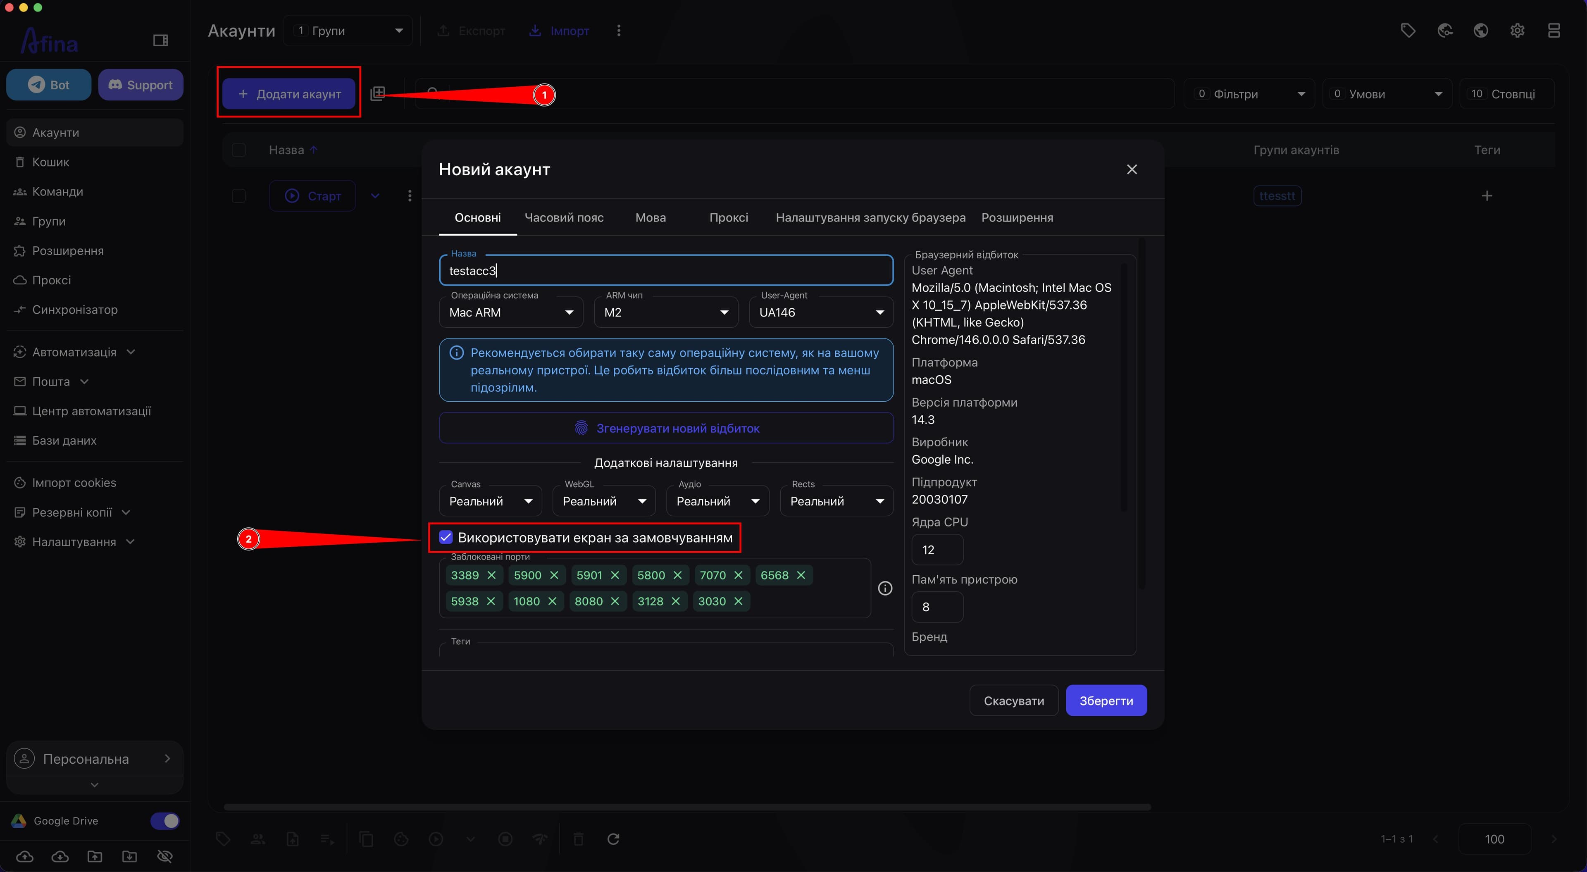This screenshot has width=1587, height=872.
Task: Switch to the Мова tab
Action: point(651,217)
